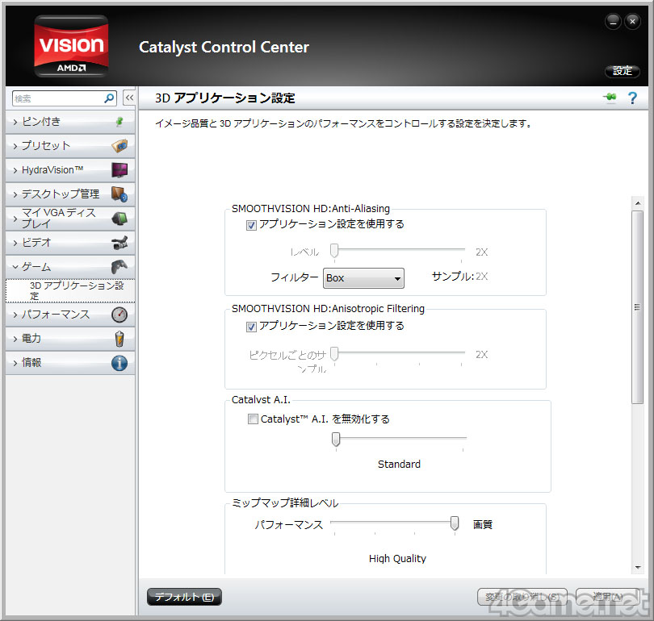
Task: Collapse the sidebar with the double-arrow button
Action: point(129,98)
